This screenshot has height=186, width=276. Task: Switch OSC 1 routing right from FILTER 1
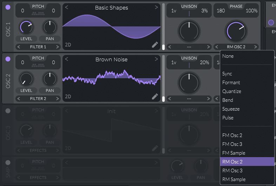click(x=57, y=47)
